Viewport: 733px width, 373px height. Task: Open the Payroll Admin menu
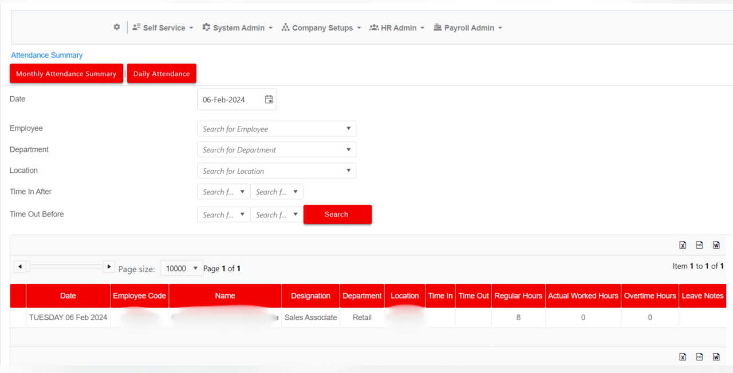coord(468,27)
